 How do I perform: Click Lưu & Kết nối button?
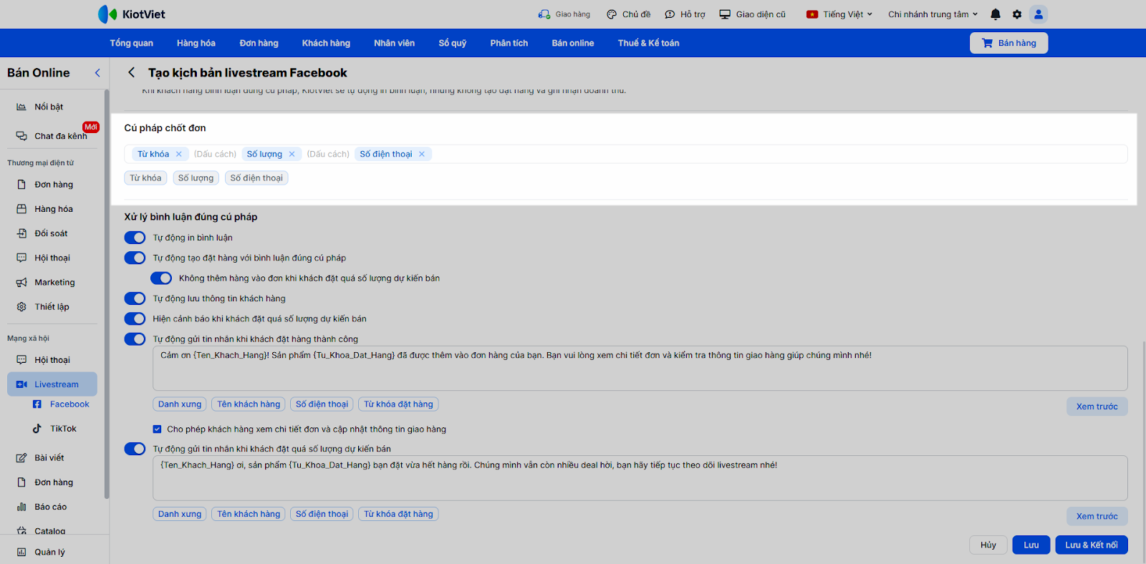pos(1092,545)
